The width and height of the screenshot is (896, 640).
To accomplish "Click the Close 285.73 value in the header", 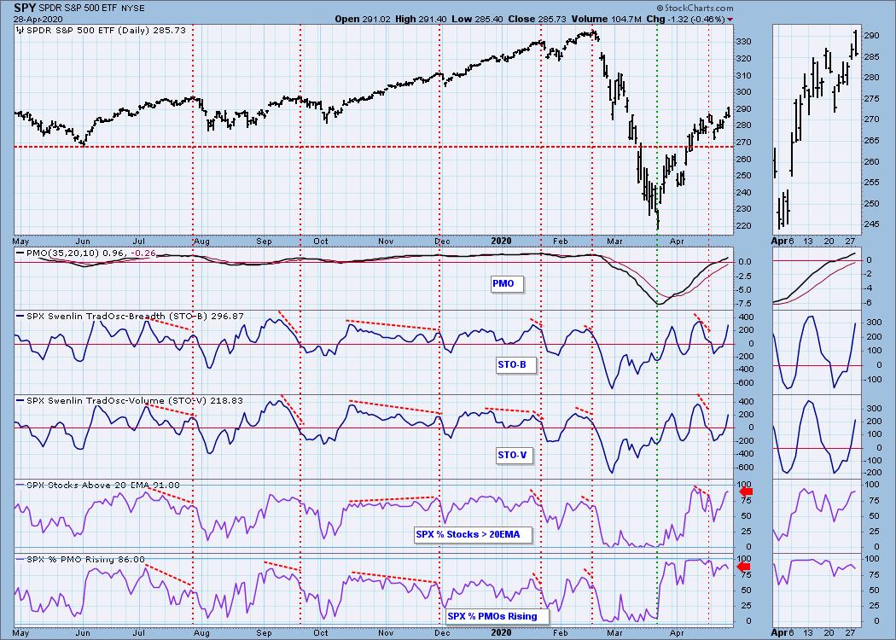I will tap(537, 19).
